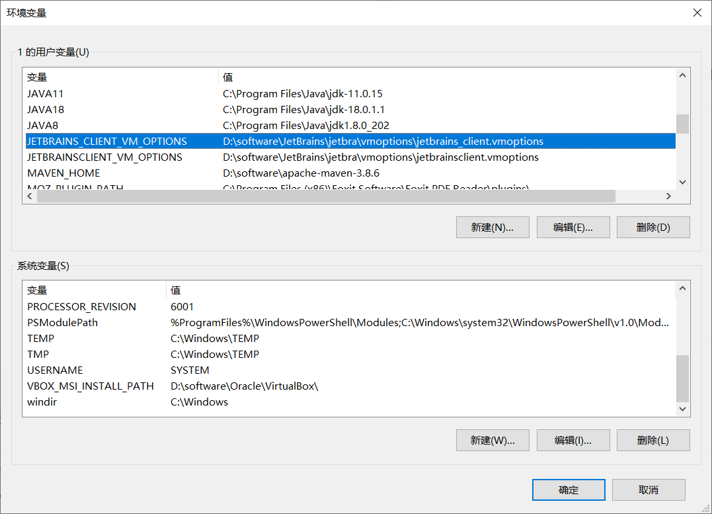Screen dimensions: 712x514
Task: Click 删除(D) for user variables
Action: point(653,228)
